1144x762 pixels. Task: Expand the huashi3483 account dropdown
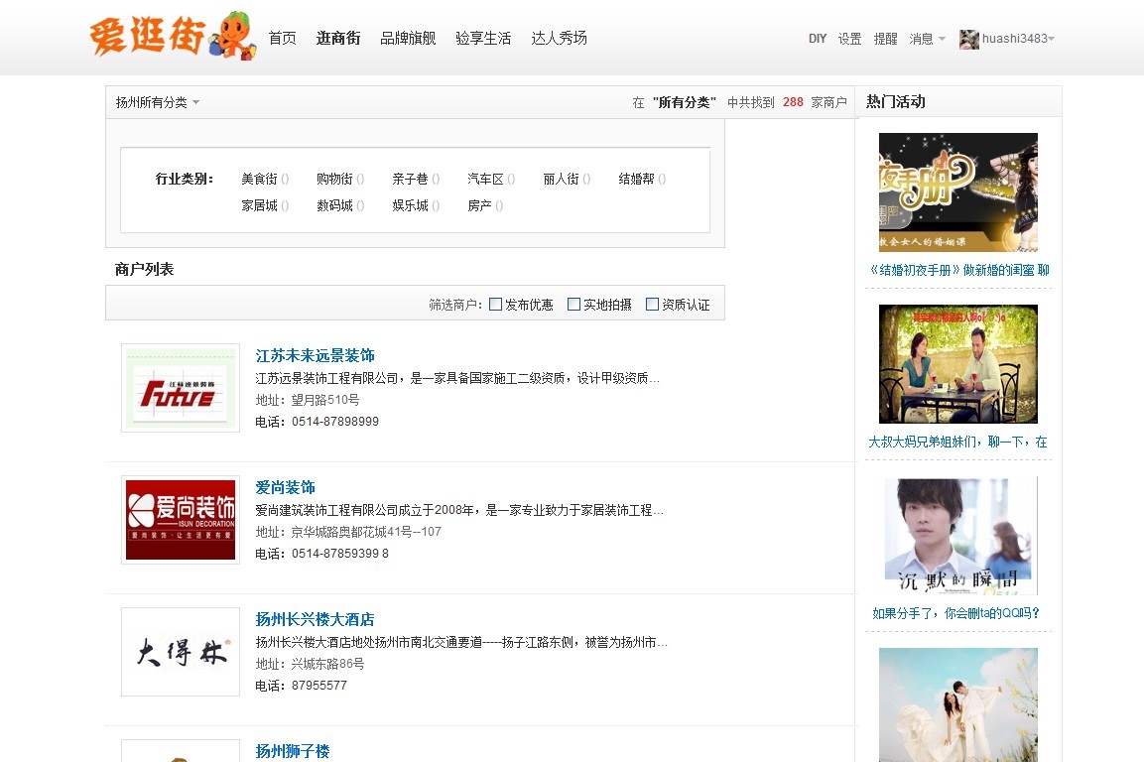tap(1019, 39)
